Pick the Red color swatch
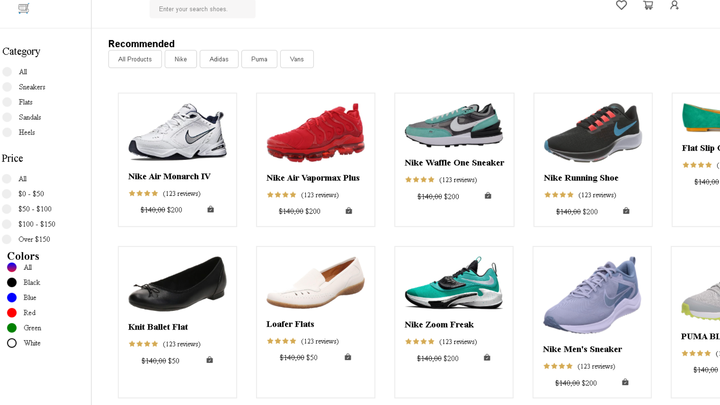 click(12, 313)
